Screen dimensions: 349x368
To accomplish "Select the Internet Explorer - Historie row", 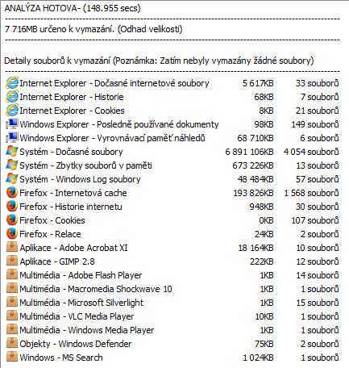I will [172, 97].
